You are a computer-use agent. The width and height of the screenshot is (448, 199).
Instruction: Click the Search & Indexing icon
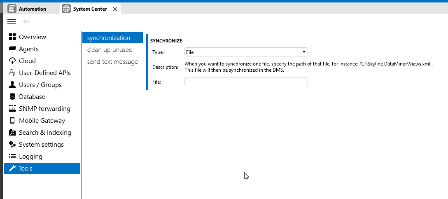click(x=12, y=133)
